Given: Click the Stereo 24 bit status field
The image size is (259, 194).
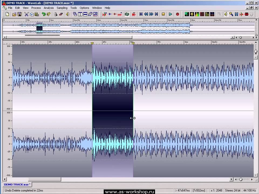Looking at the screenshot, I should (x=232, y=190).
